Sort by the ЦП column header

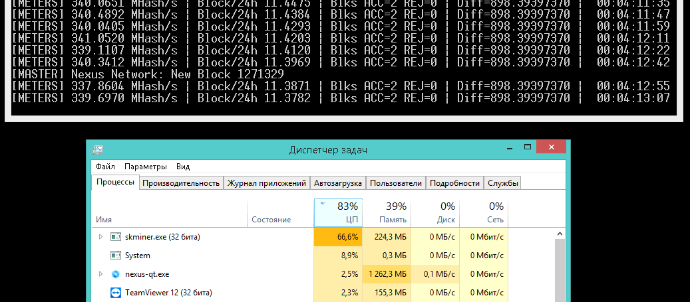click(339, 213)
